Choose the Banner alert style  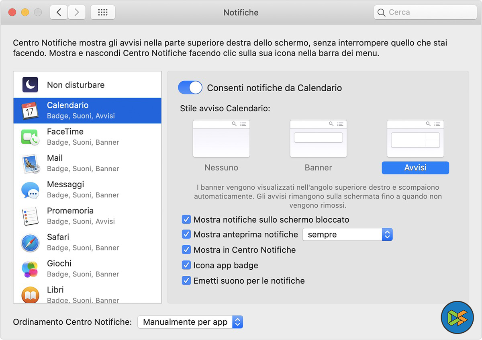(x=318, y=139)
